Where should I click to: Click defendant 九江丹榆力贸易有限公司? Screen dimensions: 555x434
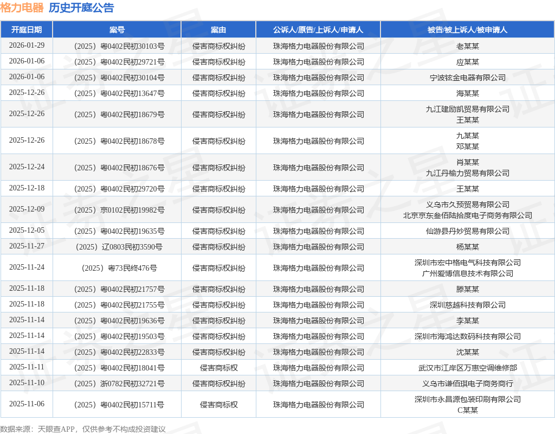click(467, 173)
